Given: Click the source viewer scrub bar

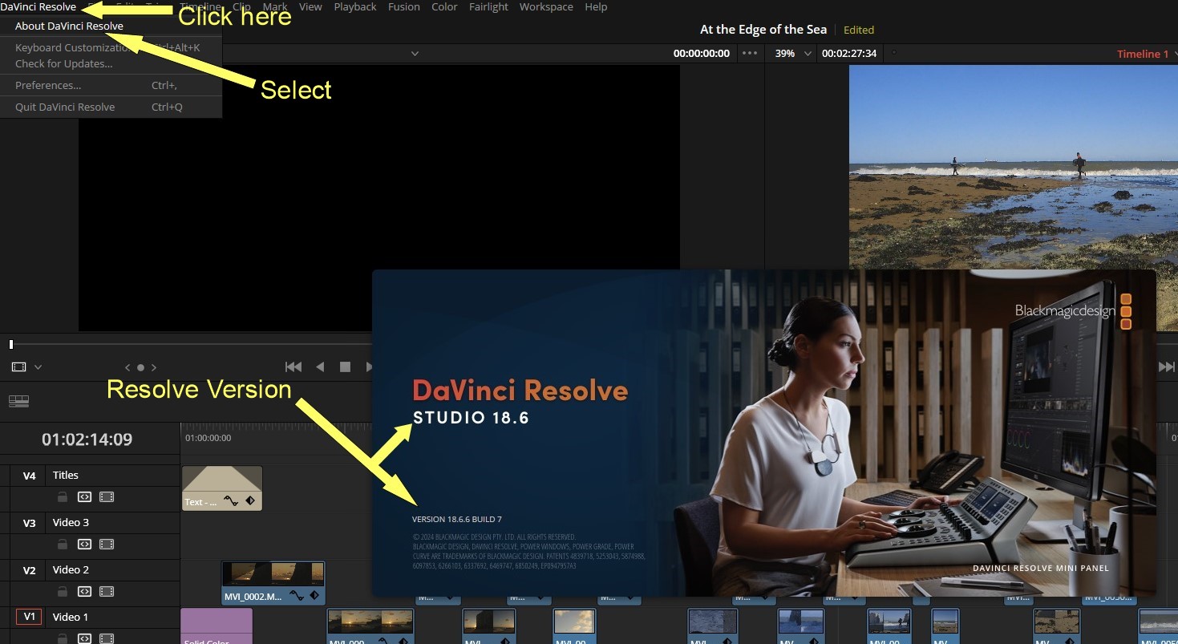Looking at the screenshot, I should click(191, 344).
